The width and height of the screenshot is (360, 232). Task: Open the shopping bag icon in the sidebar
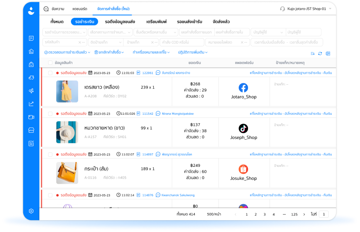pyautogui.click(x=31, y=64)
